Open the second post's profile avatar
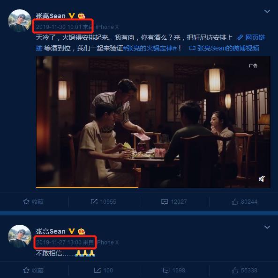The image size is (278, 278). tap(20, 236)
